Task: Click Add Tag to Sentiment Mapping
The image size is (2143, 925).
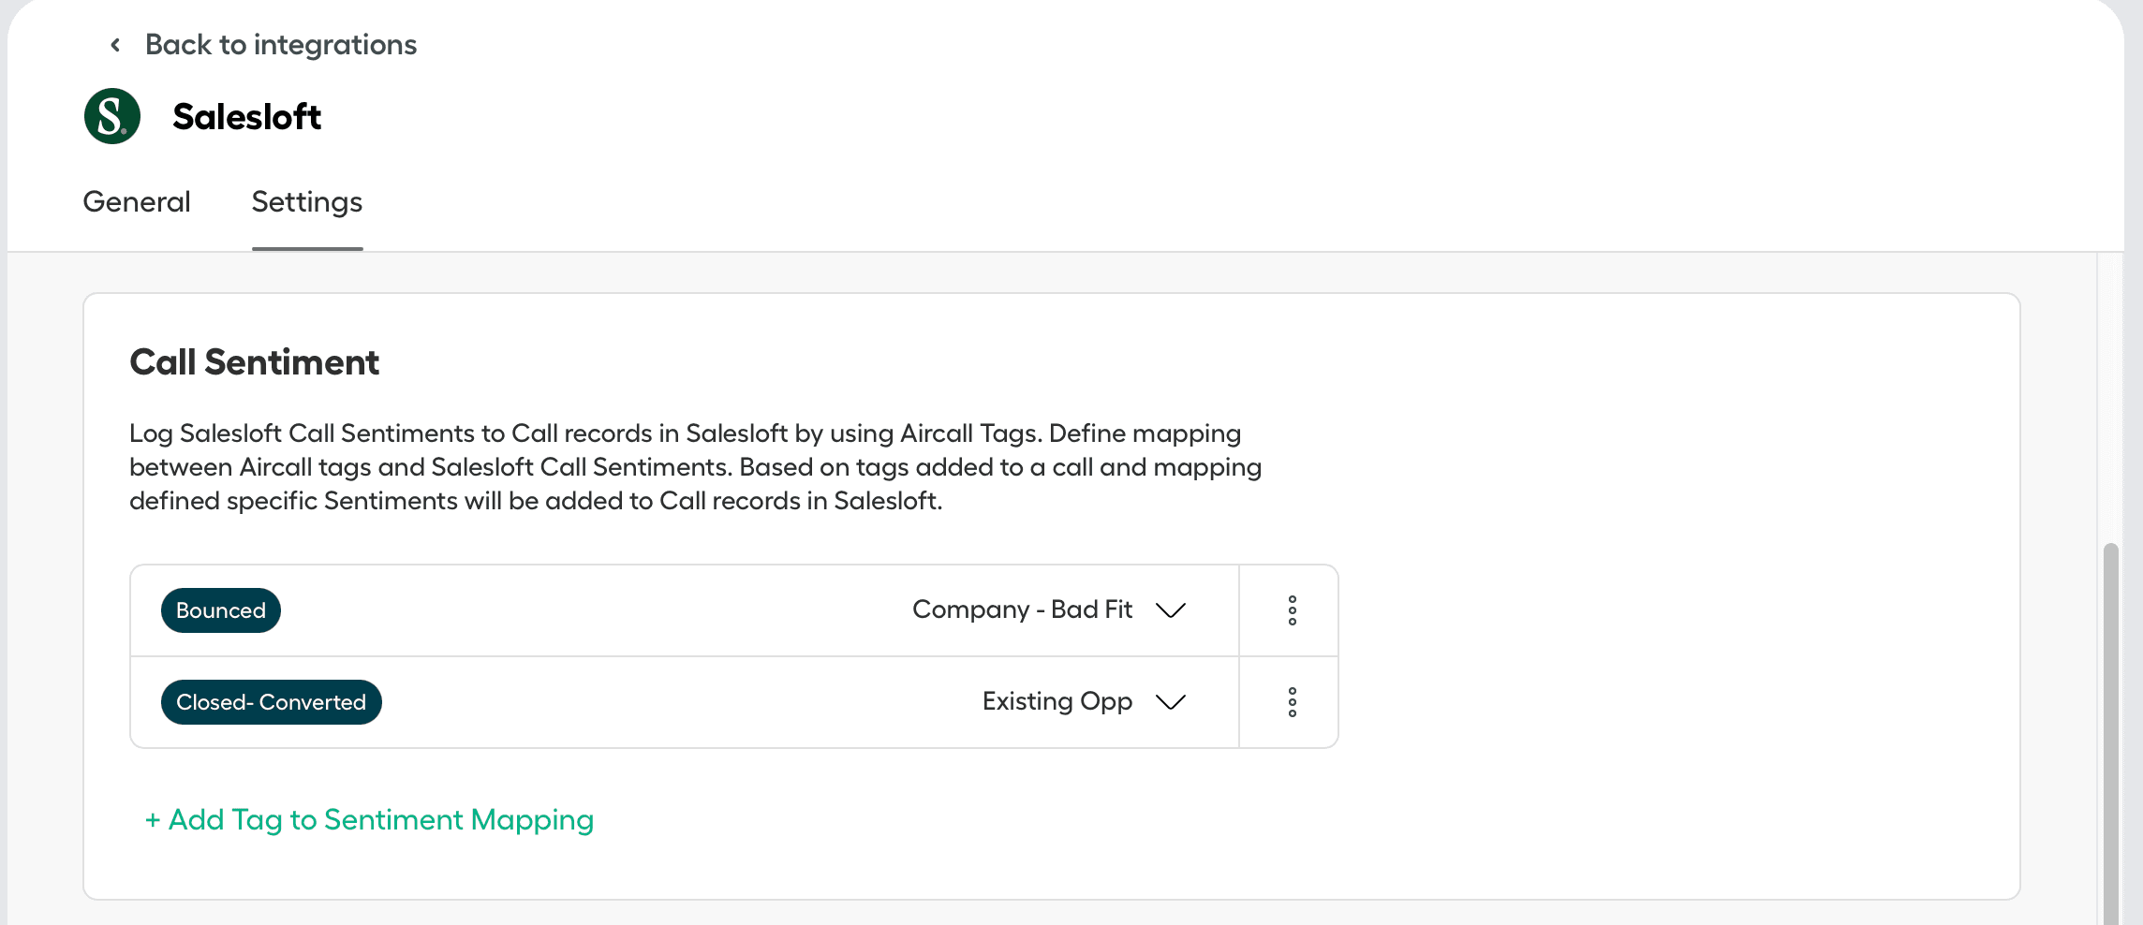Action: (x=380, y=820)
